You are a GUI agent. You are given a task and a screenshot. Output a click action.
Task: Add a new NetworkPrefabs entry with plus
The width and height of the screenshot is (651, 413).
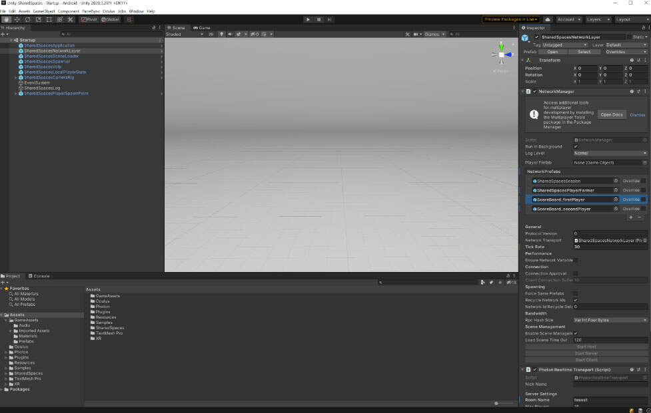pos(630,217)
